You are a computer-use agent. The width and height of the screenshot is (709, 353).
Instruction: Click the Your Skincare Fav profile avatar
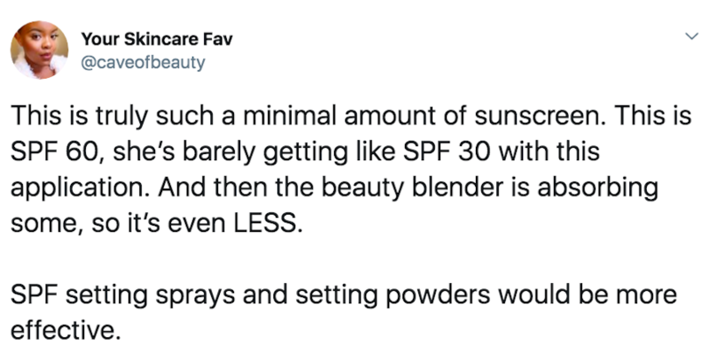(39, 50)
